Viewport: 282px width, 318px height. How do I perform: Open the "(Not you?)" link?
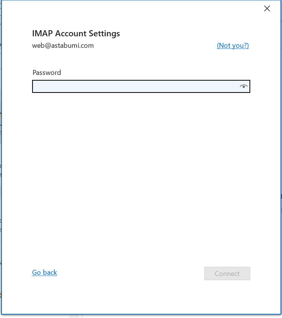233,45
